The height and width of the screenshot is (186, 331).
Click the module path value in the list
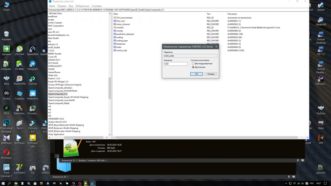(254, 28)
